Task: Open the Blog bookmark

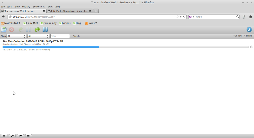Action: [x=77, y=23]
